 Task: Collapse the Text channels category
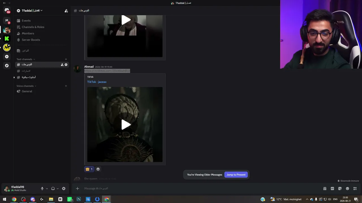[25, 59]
